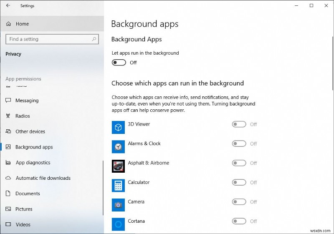The image size is (334, 234).
Task: Click the 3D Viewer app icon
Action: (118, 127)
